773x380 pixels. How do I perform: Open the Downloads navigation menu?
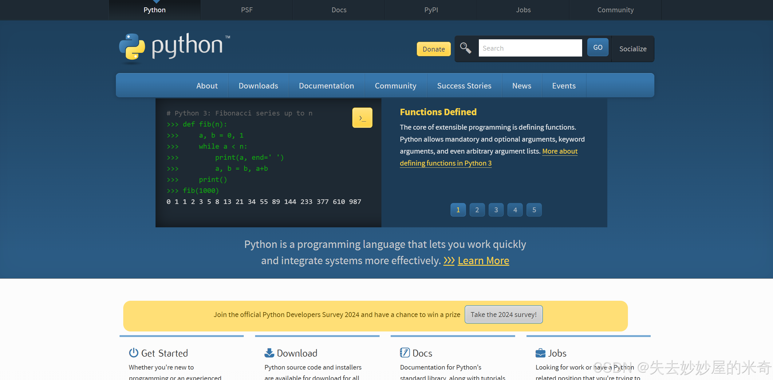point(258,86)
